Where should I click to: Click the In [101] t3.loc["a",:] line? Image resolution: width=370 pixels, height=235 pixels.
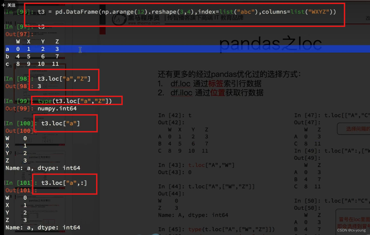click(x=46, y=183)
